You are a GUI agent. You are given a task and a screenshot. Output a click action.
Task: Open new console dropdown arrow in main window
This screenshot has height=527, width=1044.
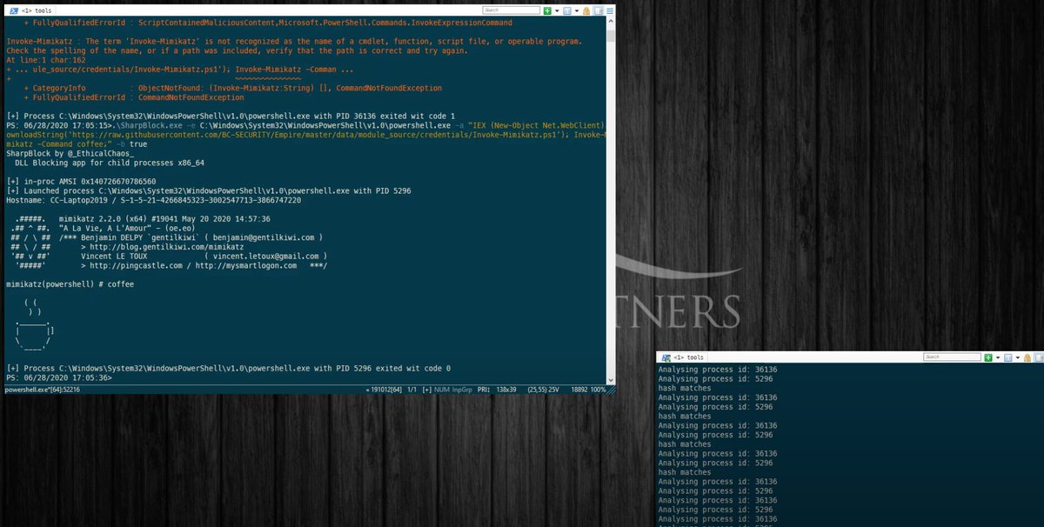(x=557, y=10)
